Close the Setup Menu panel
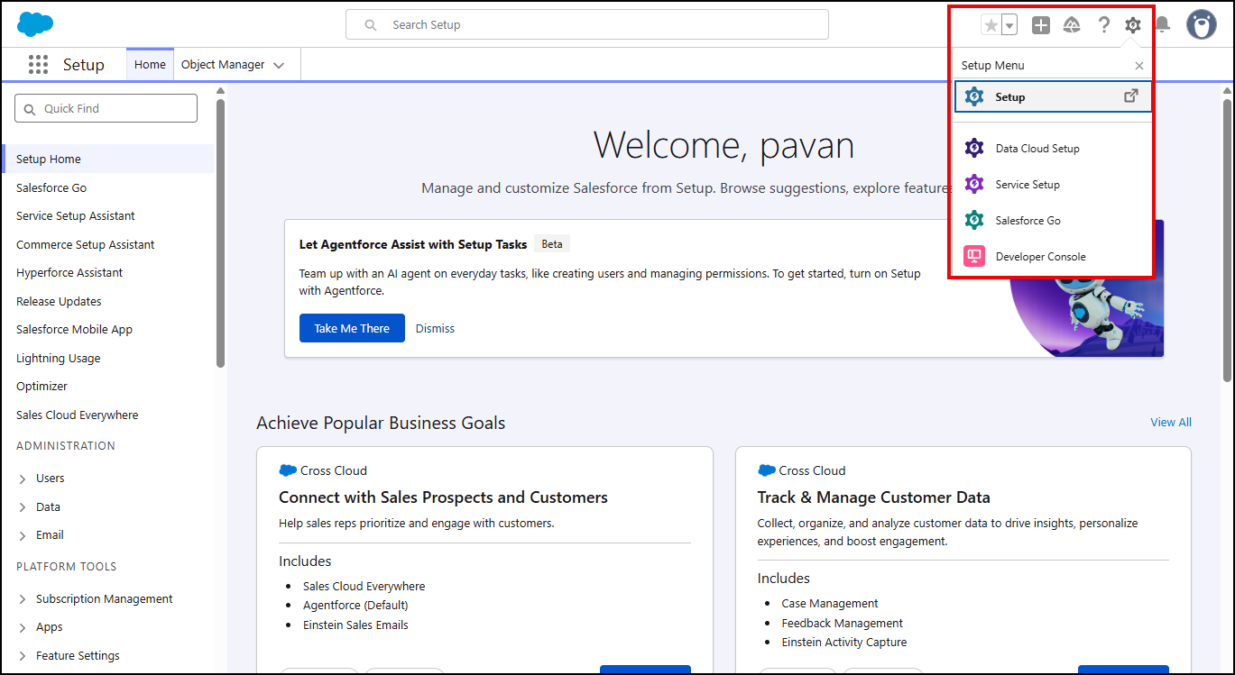Image resolution: width=1235 pixels, height=675 pixels. pyautogui.click(x=1139, y=66)
